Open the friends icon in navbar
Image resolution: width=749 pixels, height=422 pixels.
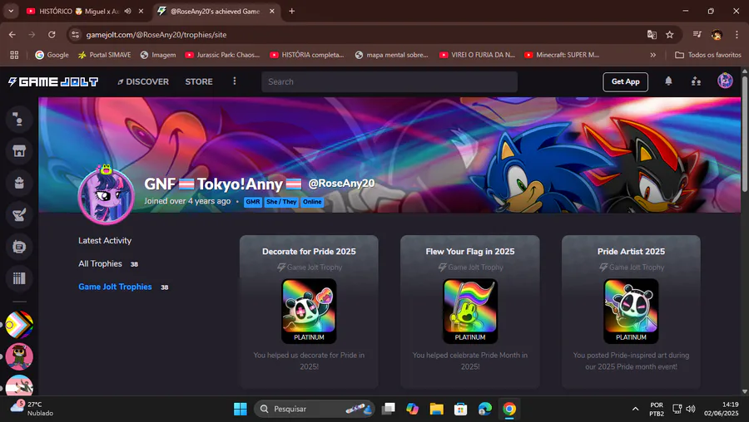click(696, 81)
